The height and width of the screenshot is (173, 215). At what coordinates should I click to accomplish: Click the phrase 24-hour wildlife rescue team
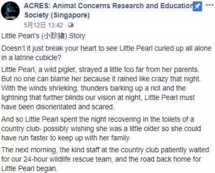(68, 159)
